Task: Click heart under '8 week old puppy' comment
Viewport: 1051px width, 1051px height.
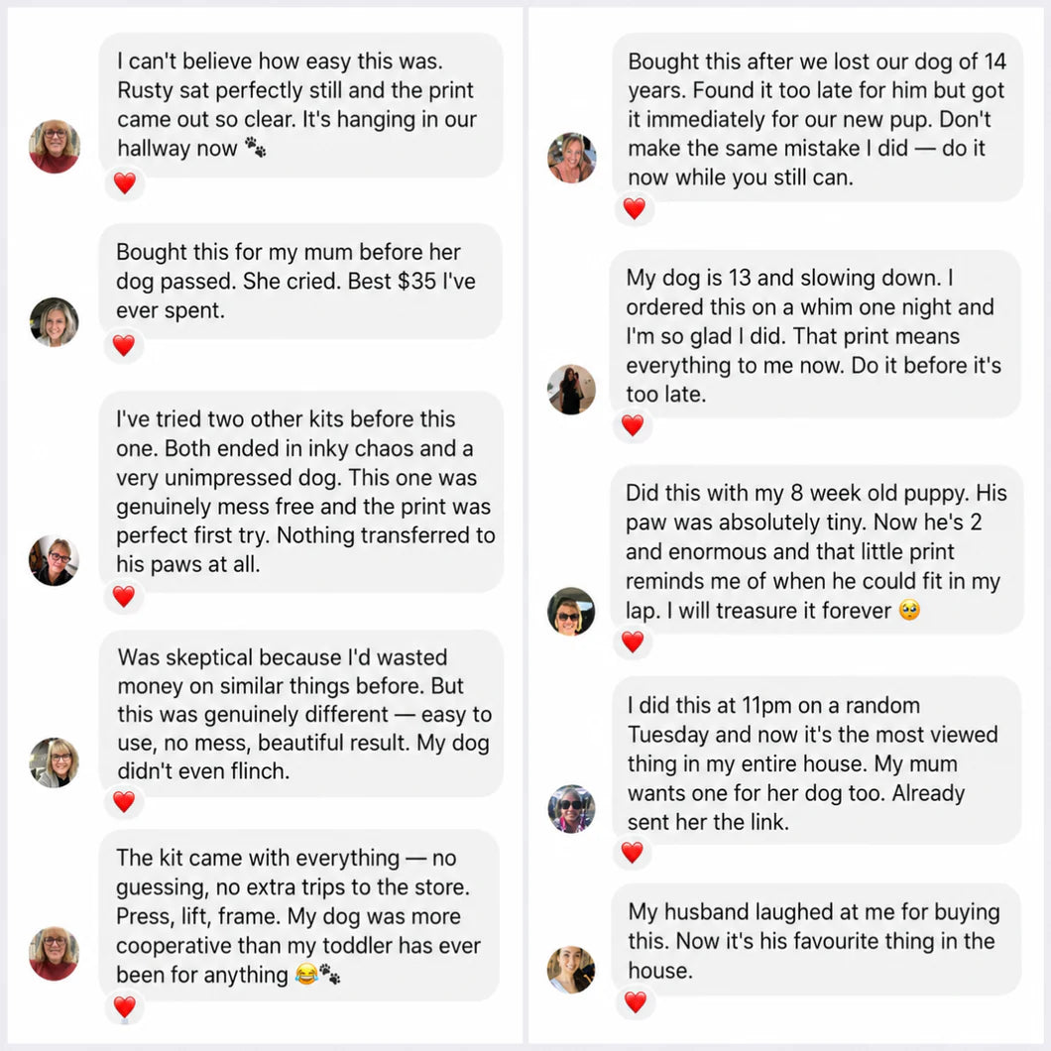Action: 633,642
